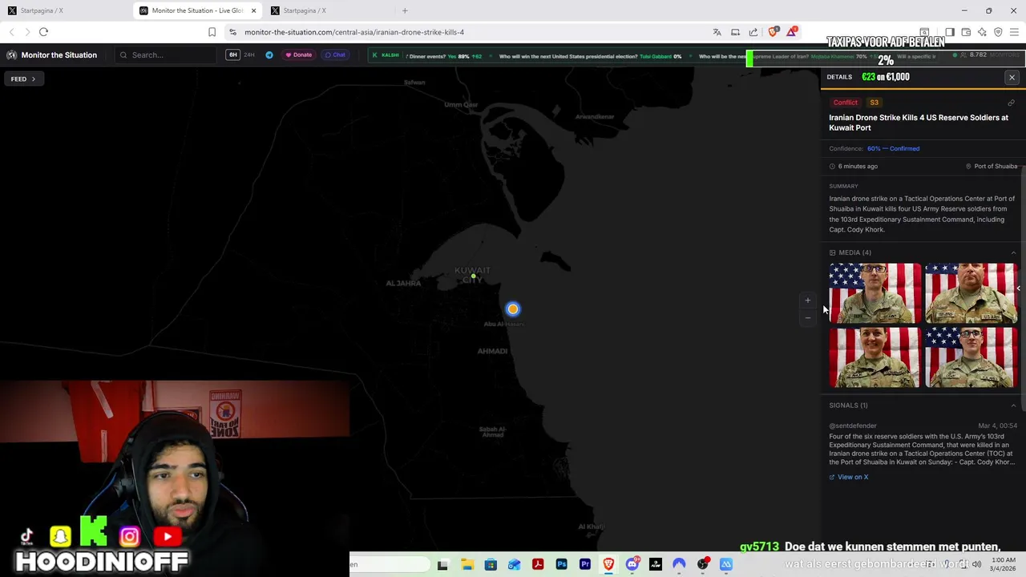This screenshot has width=1026, height=577.
Task: Expand the FEED panel
Action: coord(22,79)
